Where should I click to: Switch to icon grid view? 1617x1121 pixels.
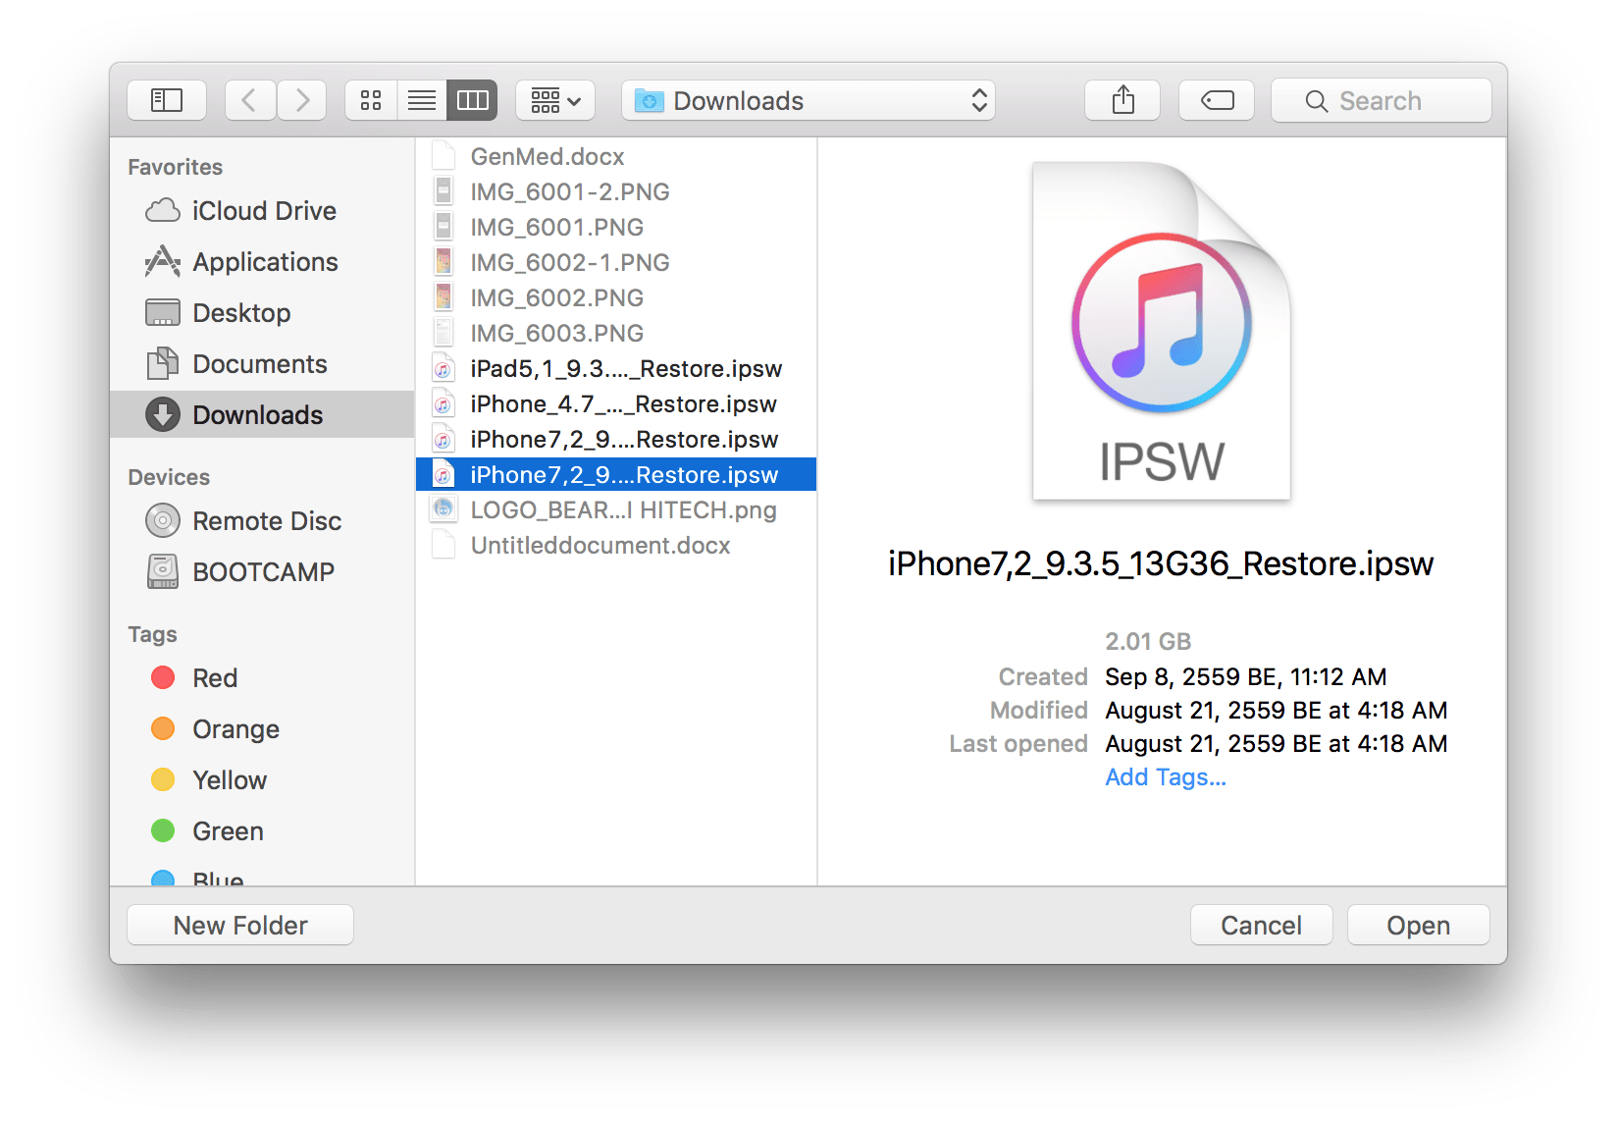371,100
